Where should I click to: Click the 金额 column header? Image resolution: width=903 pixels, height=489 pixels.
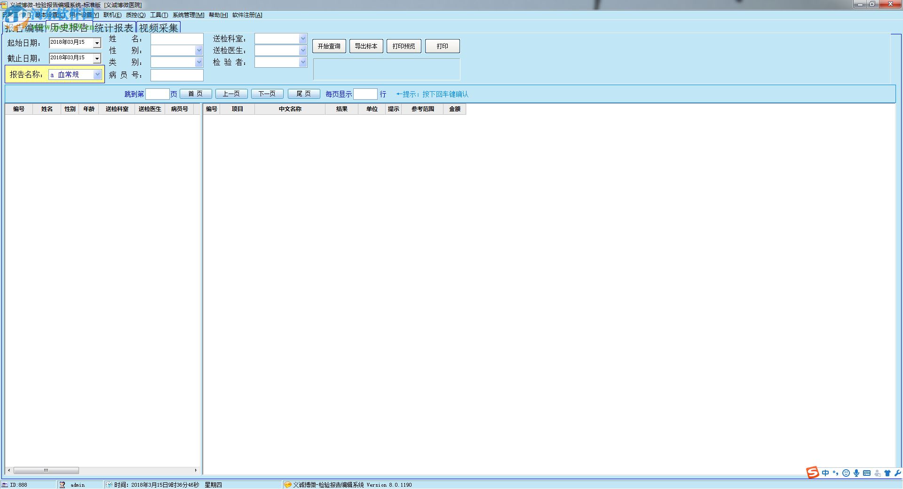[x=455, y=109]
